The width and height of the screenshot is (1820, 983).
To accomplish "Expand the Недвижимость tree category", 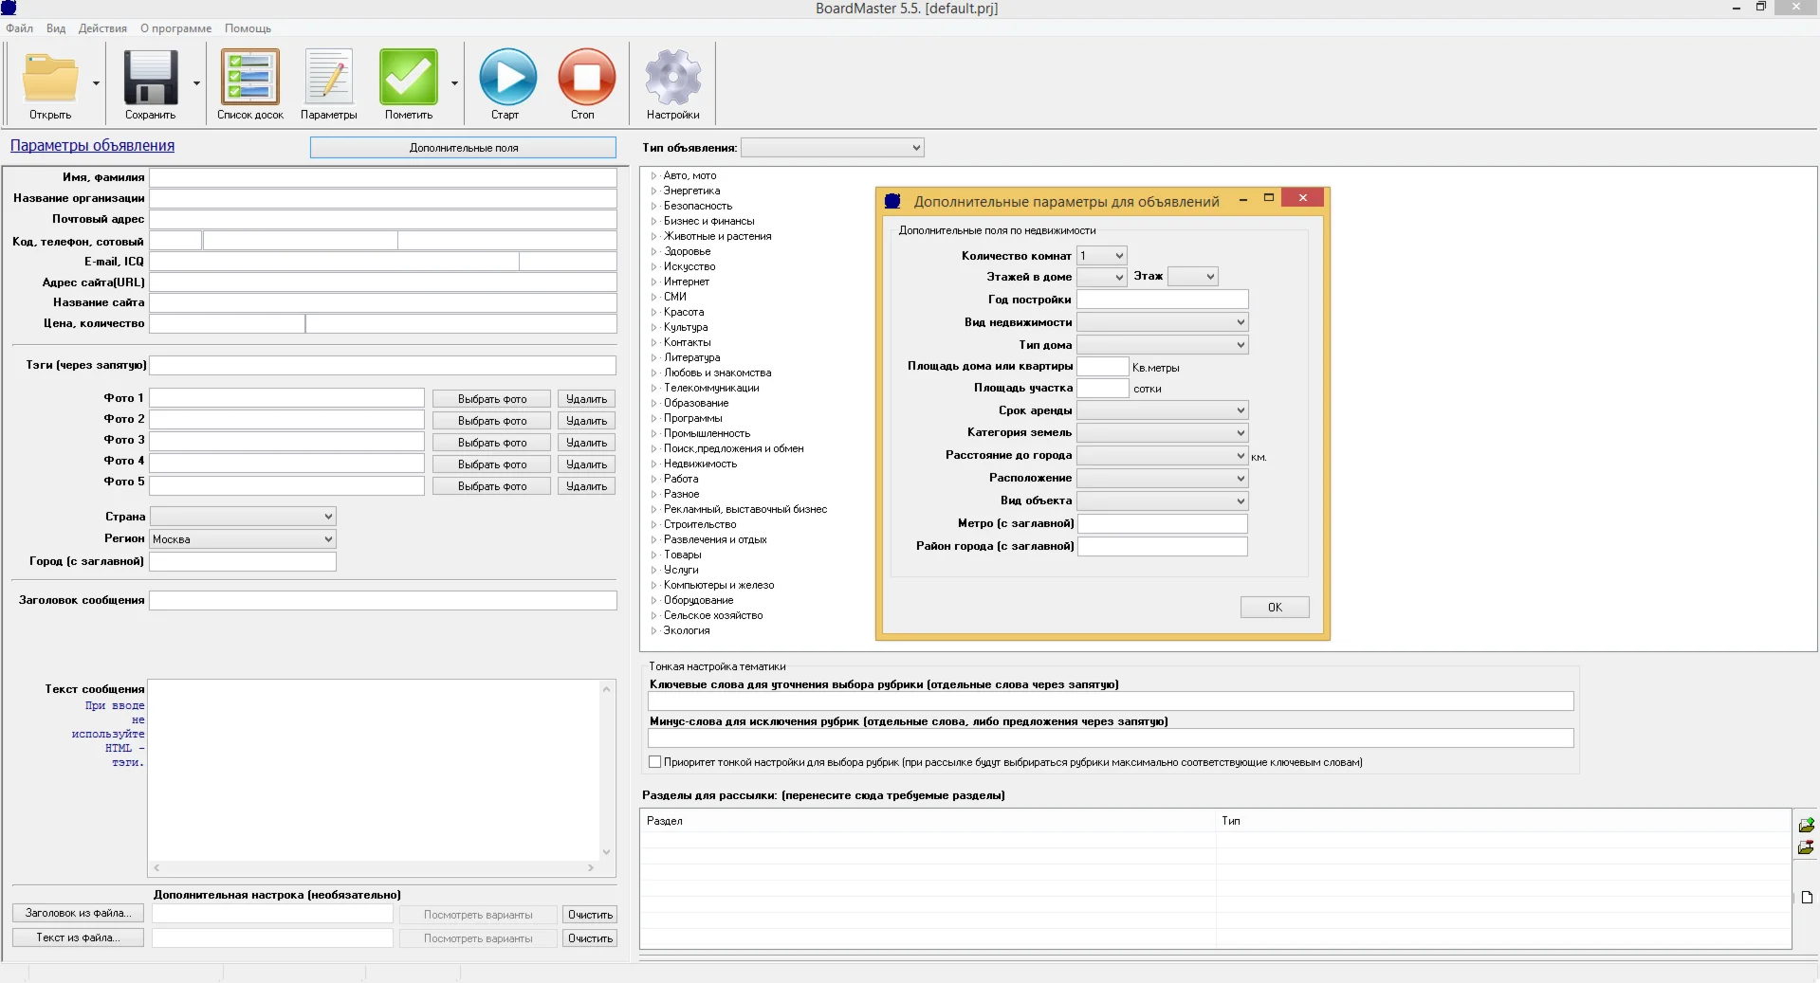I will (653, 464).
